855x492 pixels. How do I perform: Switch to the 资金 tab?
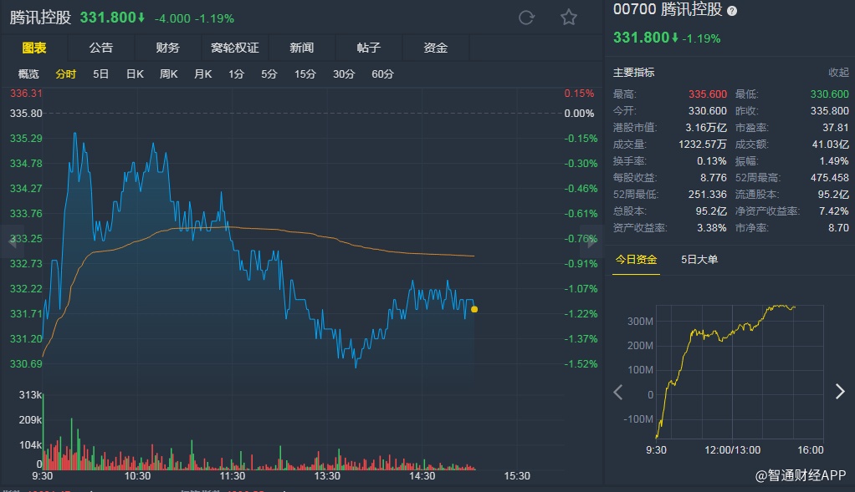click(436, 48)
